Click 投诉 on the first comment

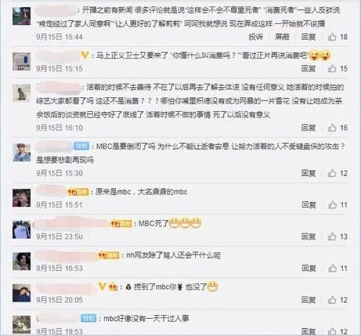coord(255,37)
